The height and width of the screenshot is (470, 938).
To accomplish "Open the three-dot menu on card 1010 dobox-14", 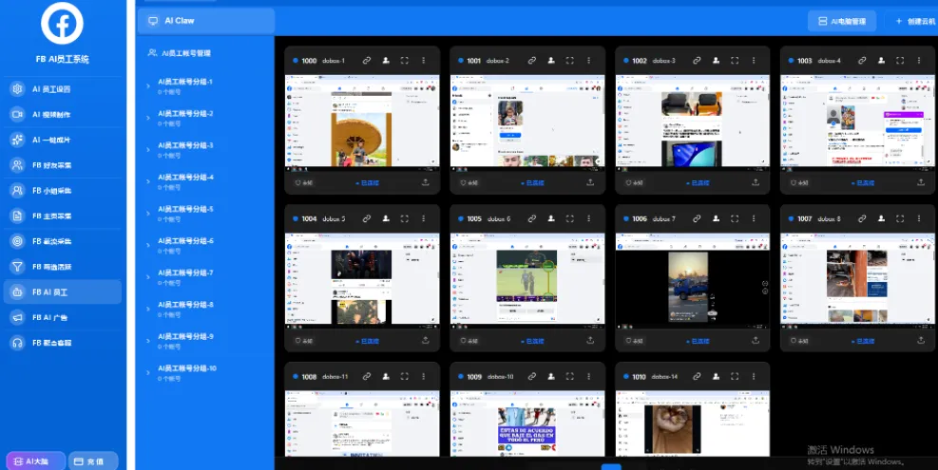I will coord(754,377).
